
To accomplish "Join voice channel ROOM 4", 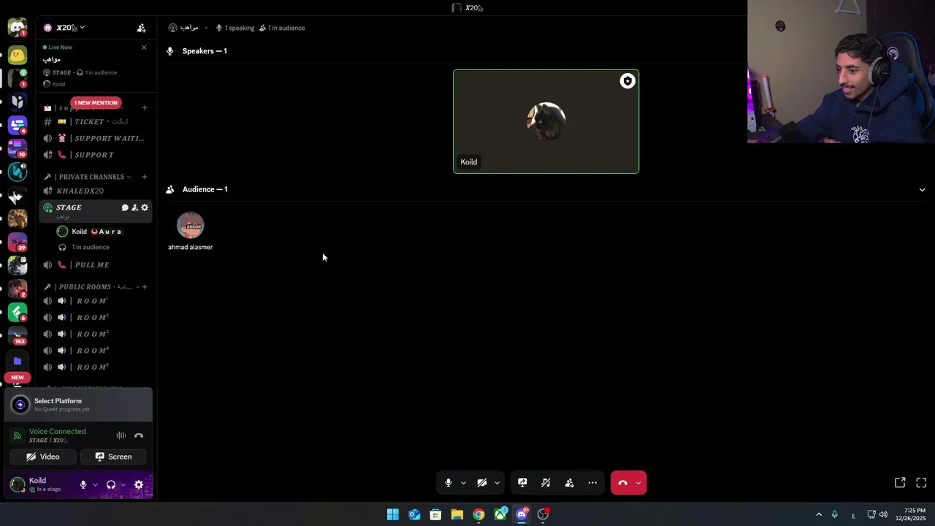I will pos(95,351).
